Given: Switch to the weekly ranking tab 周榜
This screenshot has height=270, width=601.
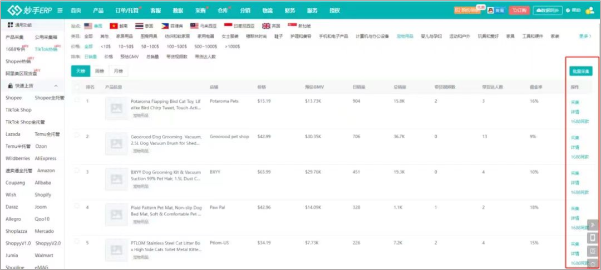Looking at the screenshot, I should (99, 71).
